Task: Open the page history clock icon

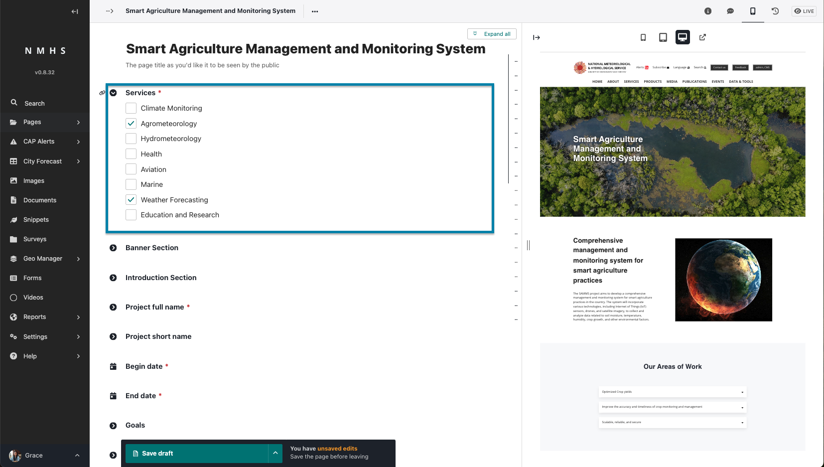Action: [775, 11]
